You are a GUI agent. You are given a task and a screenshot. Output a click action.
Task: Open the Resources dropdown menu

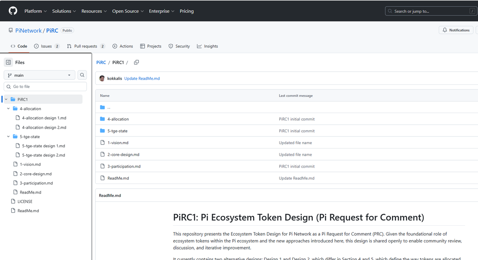tap(94, 11)
